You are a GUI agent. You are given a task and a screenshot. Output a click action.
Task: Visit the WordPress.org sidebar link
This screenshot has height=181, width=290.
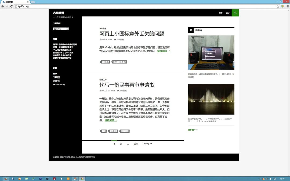coord(59,84)
